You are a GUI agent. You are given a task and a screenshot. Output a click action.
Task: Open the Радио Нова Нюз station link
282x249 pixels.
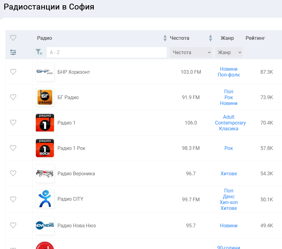pyautogui.click(x=77, y=225)
